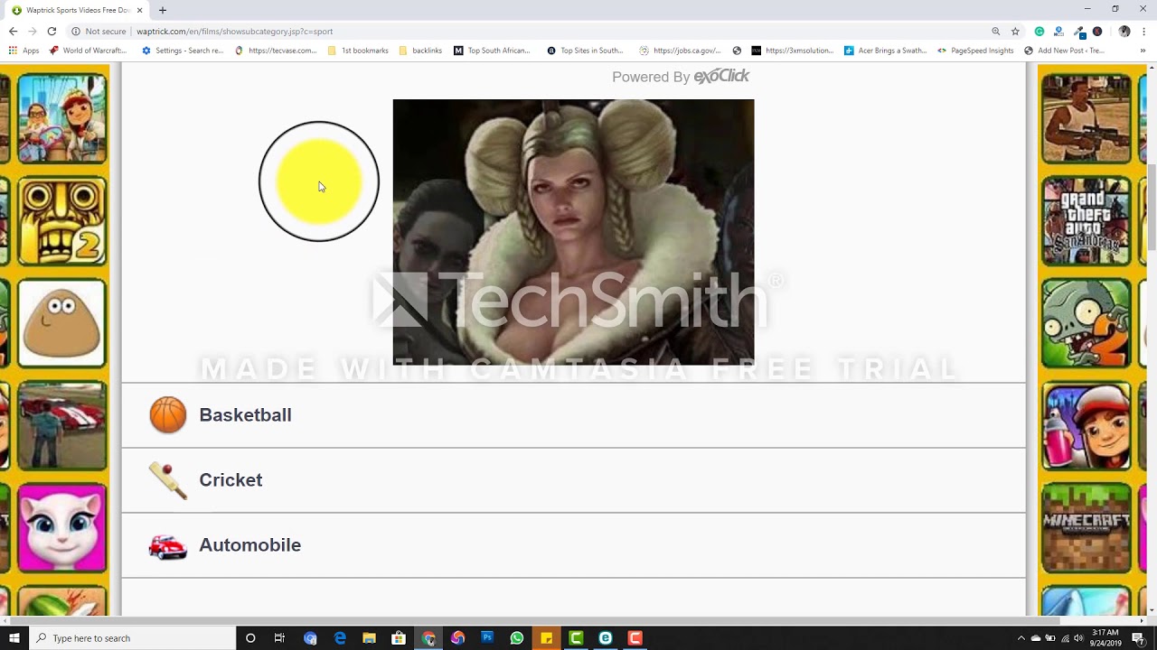The width and height of the screenshot is (1157, 650).
Task: Open the World of Warcraft bookmark
Action: click(89, 51)
